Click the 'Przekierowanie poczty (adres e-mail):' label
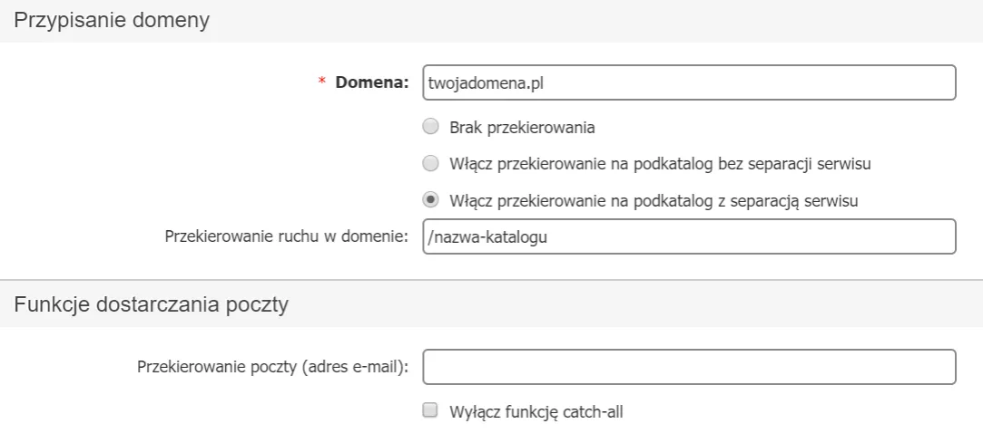 272,367
